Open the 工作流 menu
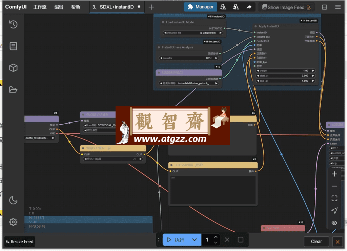Image resolution: width=347 pixels, height=251 pixels. pos(40,7)
